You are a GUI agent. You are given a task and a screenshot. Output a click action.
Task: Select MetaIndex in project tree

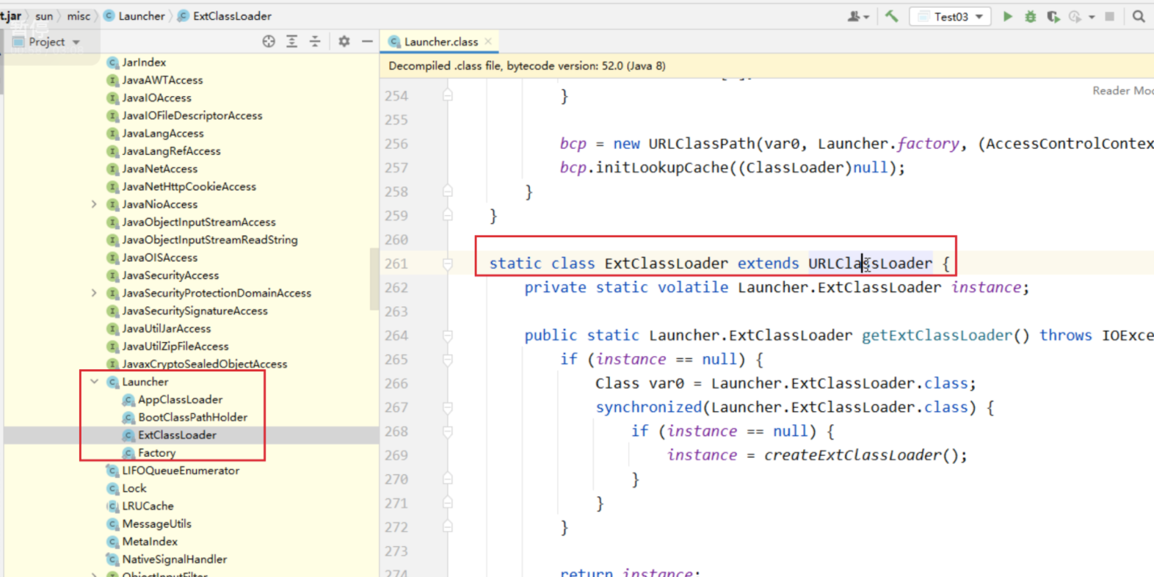click(x=150, y=541)
